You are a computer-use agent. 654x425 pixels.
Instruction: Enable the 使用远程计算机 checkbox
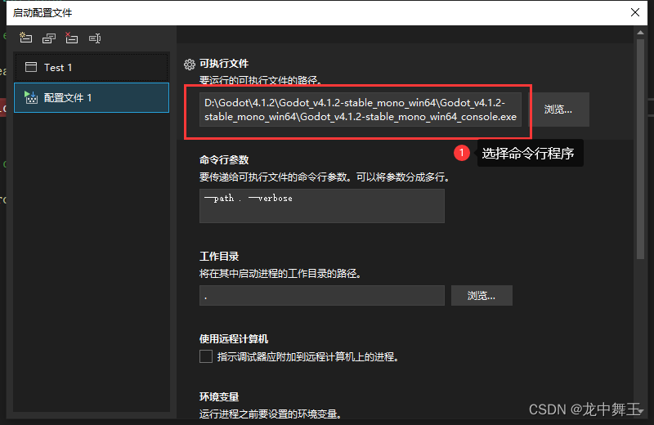click(x=206, y=356)
